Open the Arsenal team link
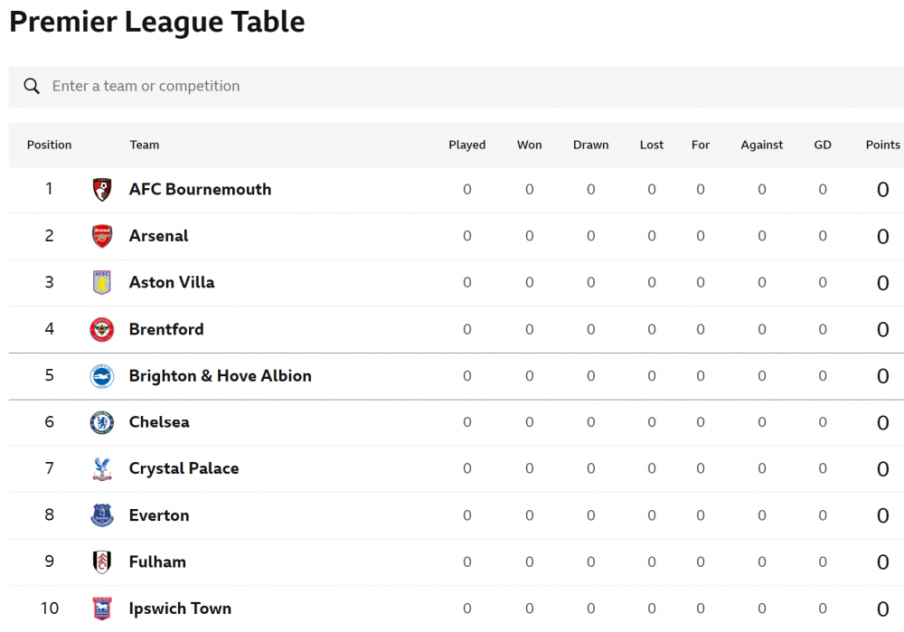This screenshot has width=904, height=632. 159,236
